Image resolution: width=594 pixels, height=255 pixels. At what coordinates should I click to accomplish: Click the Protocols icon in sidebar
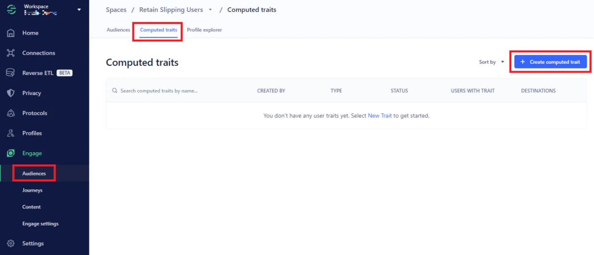pos(11,113)
